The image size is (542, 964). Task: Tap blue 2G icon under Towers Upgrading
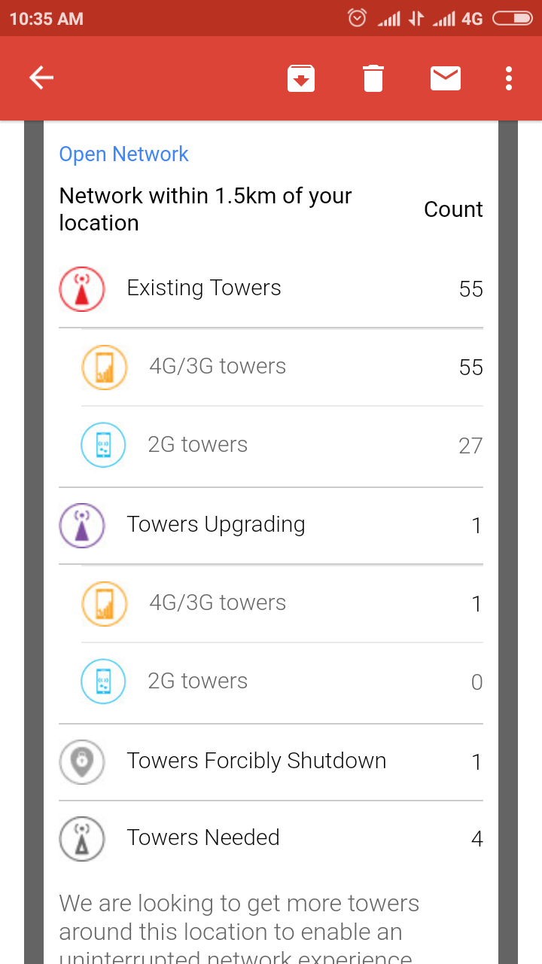point(103,682)
